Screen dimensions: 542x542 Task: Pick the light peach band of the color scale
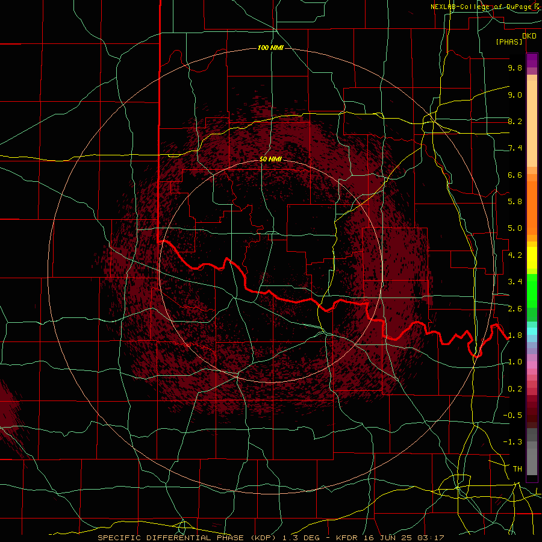pyautogui.click(x=532, y=123)
